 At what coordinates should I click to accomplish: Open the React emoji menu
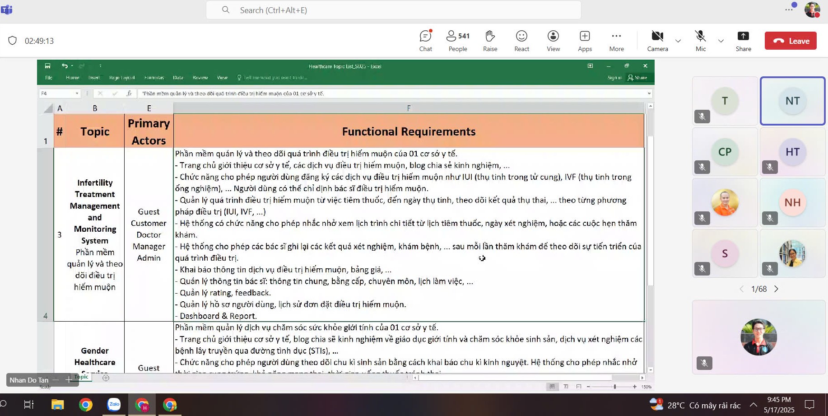tap(521, 41)
